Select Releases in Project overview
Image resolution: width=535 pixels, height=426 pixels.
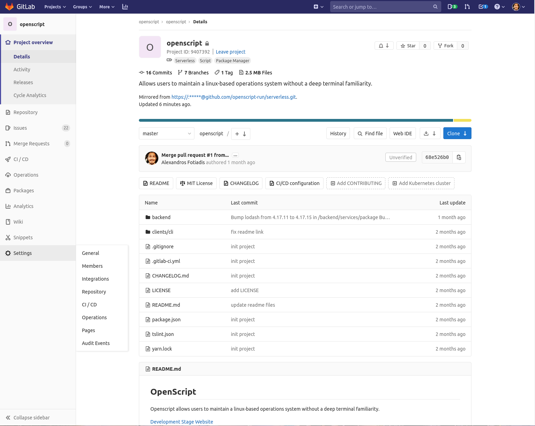pyautogui.click(x=39, y=82)
